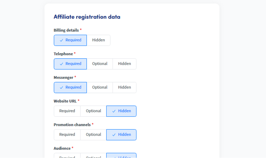The image size is (266, 158).
Task: Select Hidden under Promotion channels
Action: pos(121,135)
